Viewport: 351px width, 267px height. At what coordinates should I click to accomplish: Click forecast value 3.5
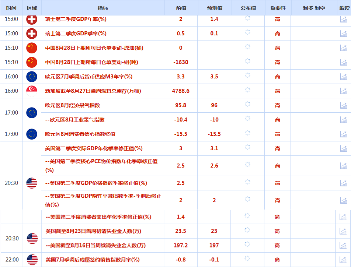pos(214,77)
